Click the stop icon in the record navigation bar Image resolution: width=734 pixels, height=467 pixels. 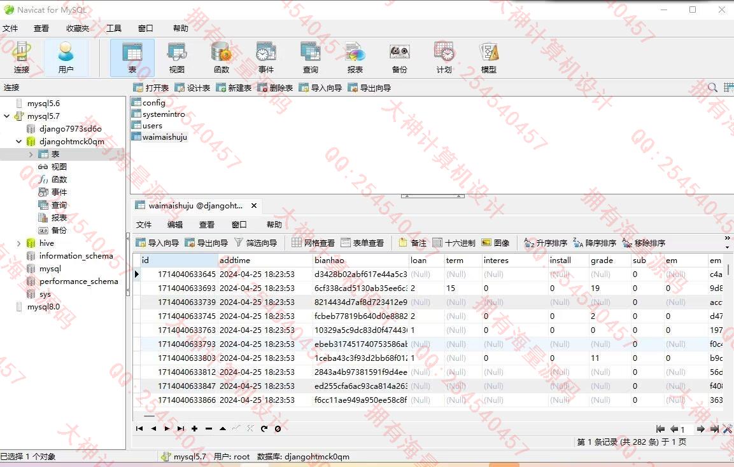[278, 429]
